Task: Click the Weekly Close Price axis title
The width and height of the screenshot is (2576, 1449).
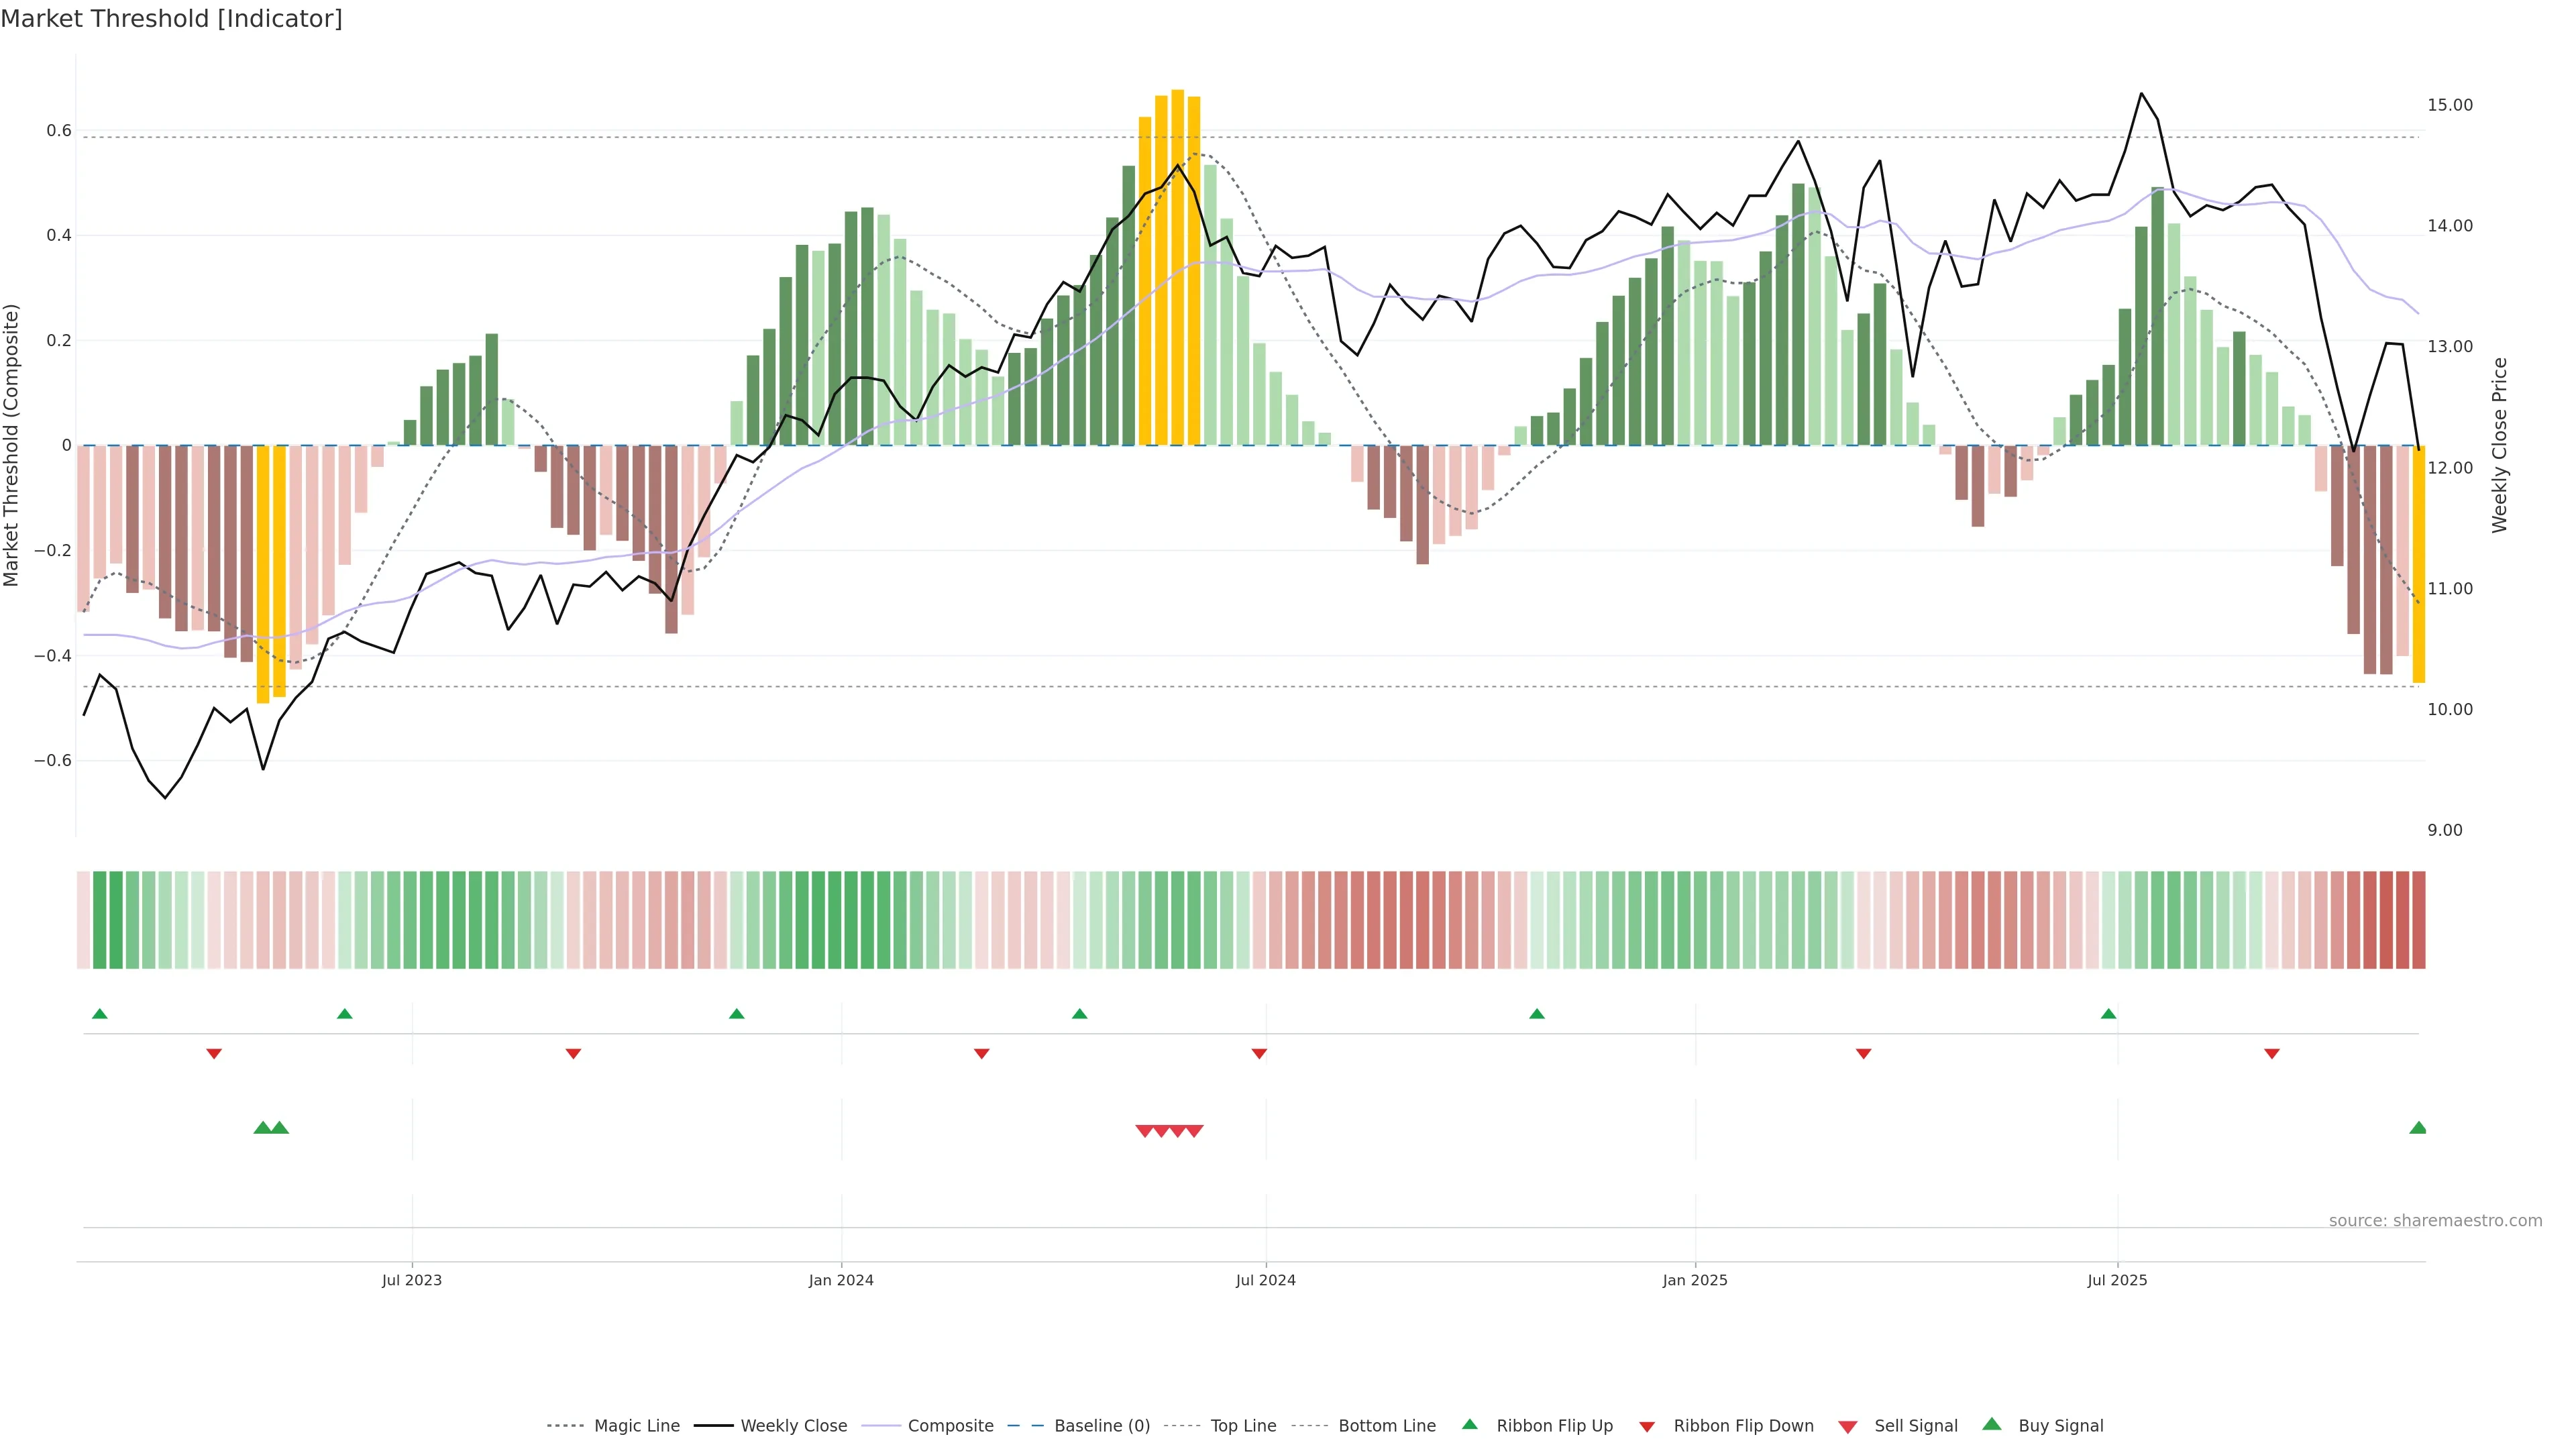Action: pos(2499,445)
